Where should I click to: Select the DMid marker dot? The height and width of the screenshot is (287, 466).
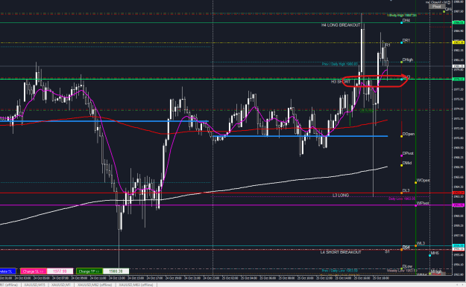(402, 165)
